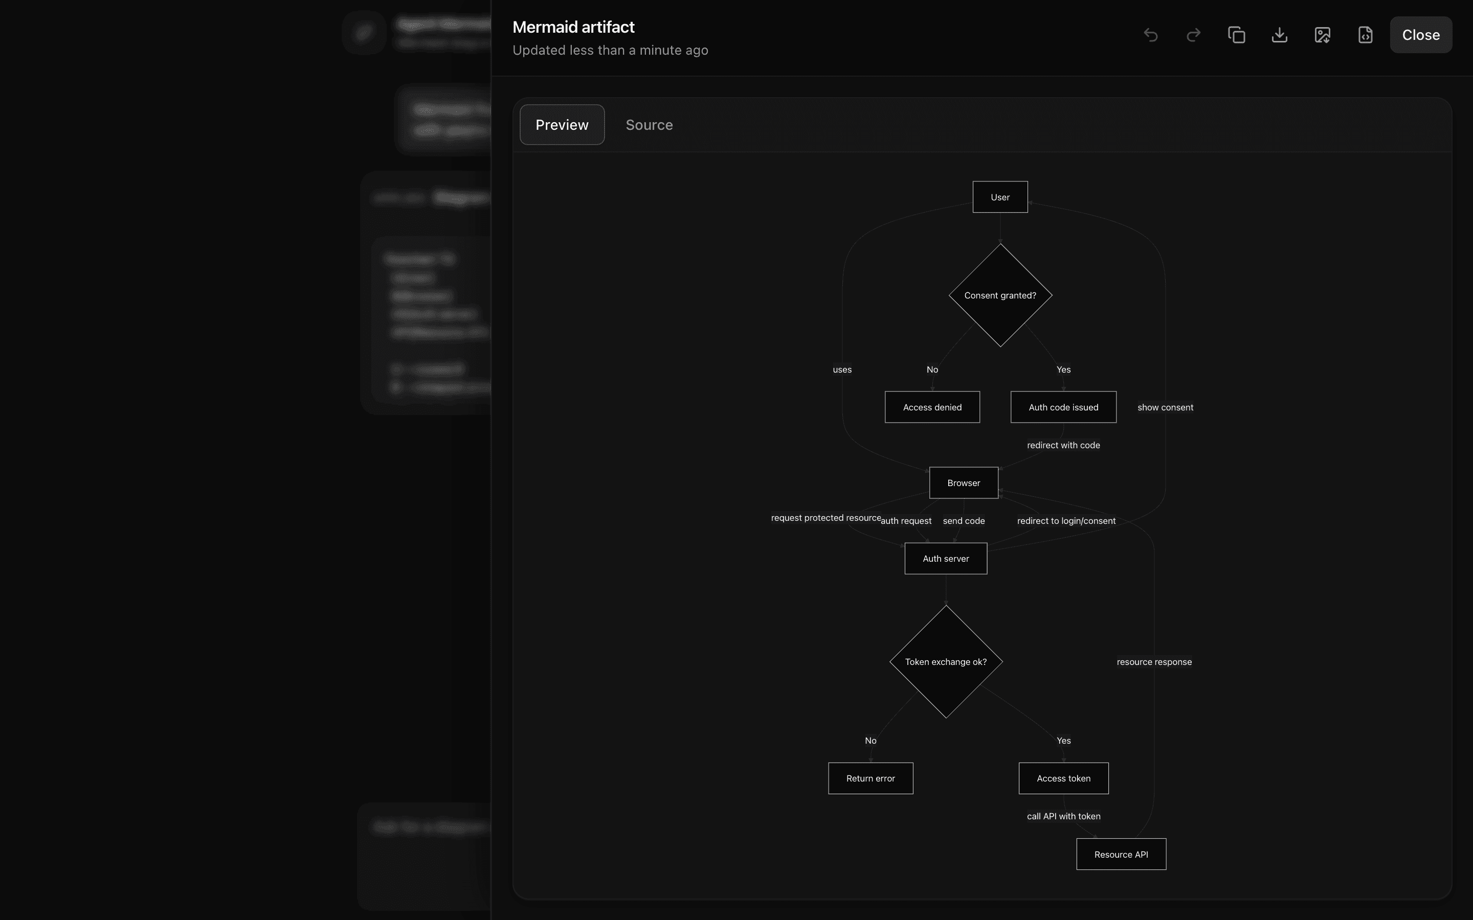
Task: Select the Return error node
Action: click(870, 778)
